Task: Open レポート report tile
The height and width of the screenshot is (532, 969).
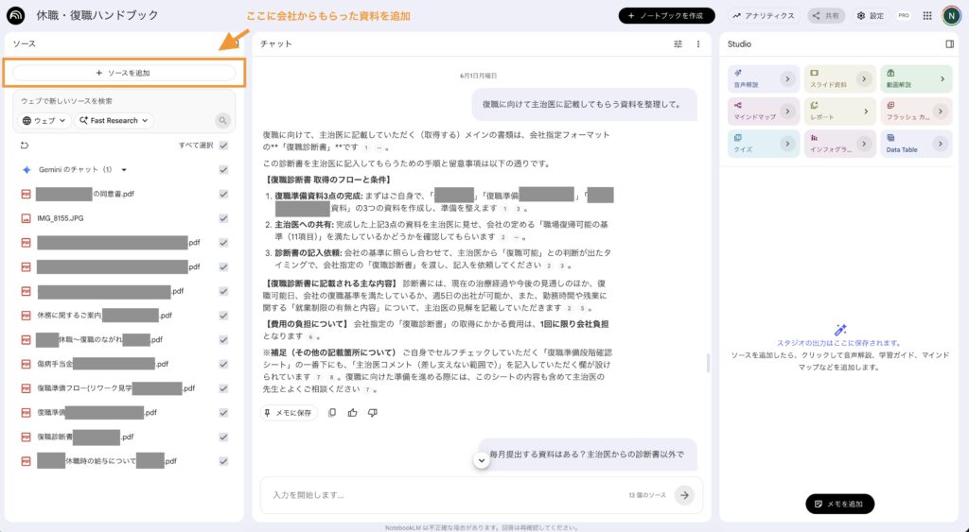Action: (x=840, y=112)
